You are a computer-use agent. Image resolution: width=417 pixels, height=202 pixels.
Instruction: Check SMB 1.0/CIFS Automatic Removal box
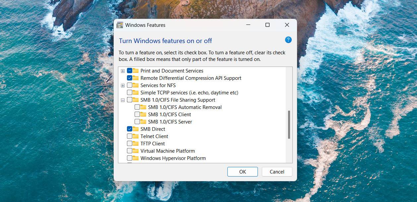[x=137, y=107]
